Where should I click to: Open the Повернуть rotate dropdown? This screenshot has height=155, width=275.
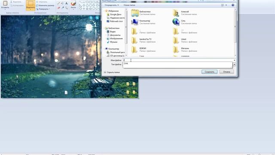43,9
